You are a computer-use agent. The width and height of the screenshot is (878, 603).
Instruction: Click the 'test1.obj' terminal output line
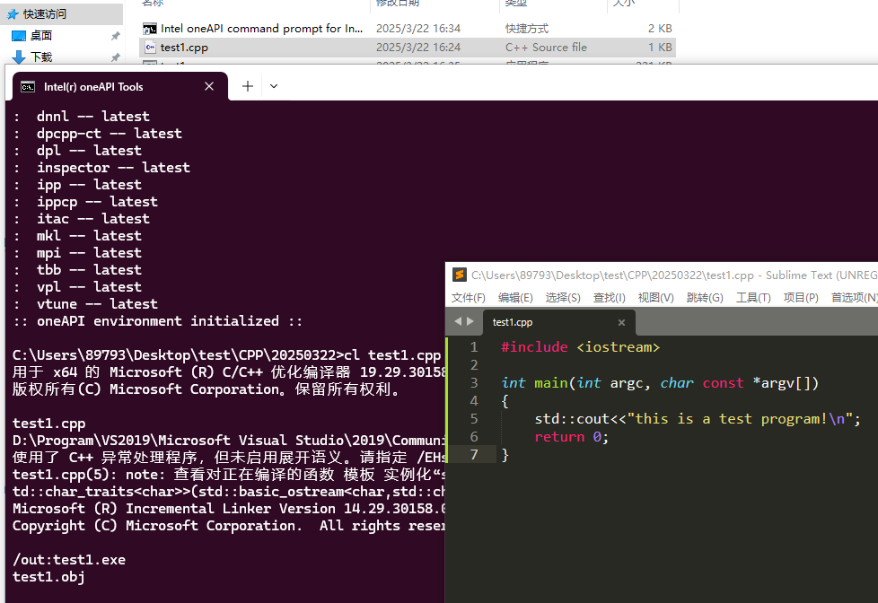click(x=48, y=577)
